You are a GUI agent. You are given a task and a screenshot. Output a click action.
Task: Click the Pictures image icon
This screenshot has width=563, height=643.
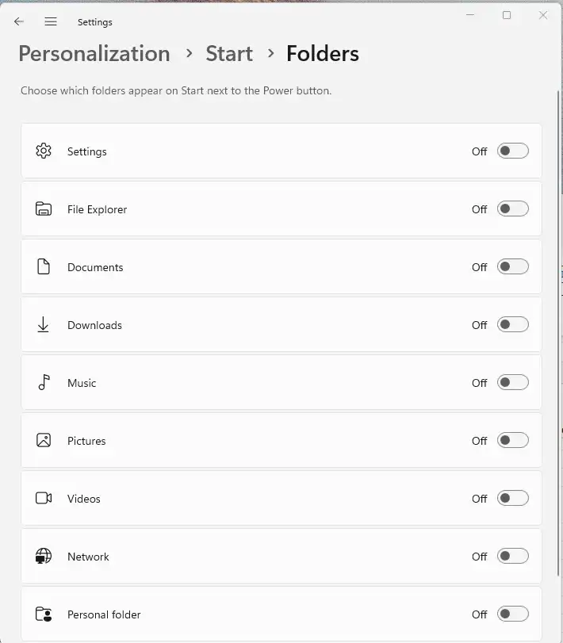(44, 441)
